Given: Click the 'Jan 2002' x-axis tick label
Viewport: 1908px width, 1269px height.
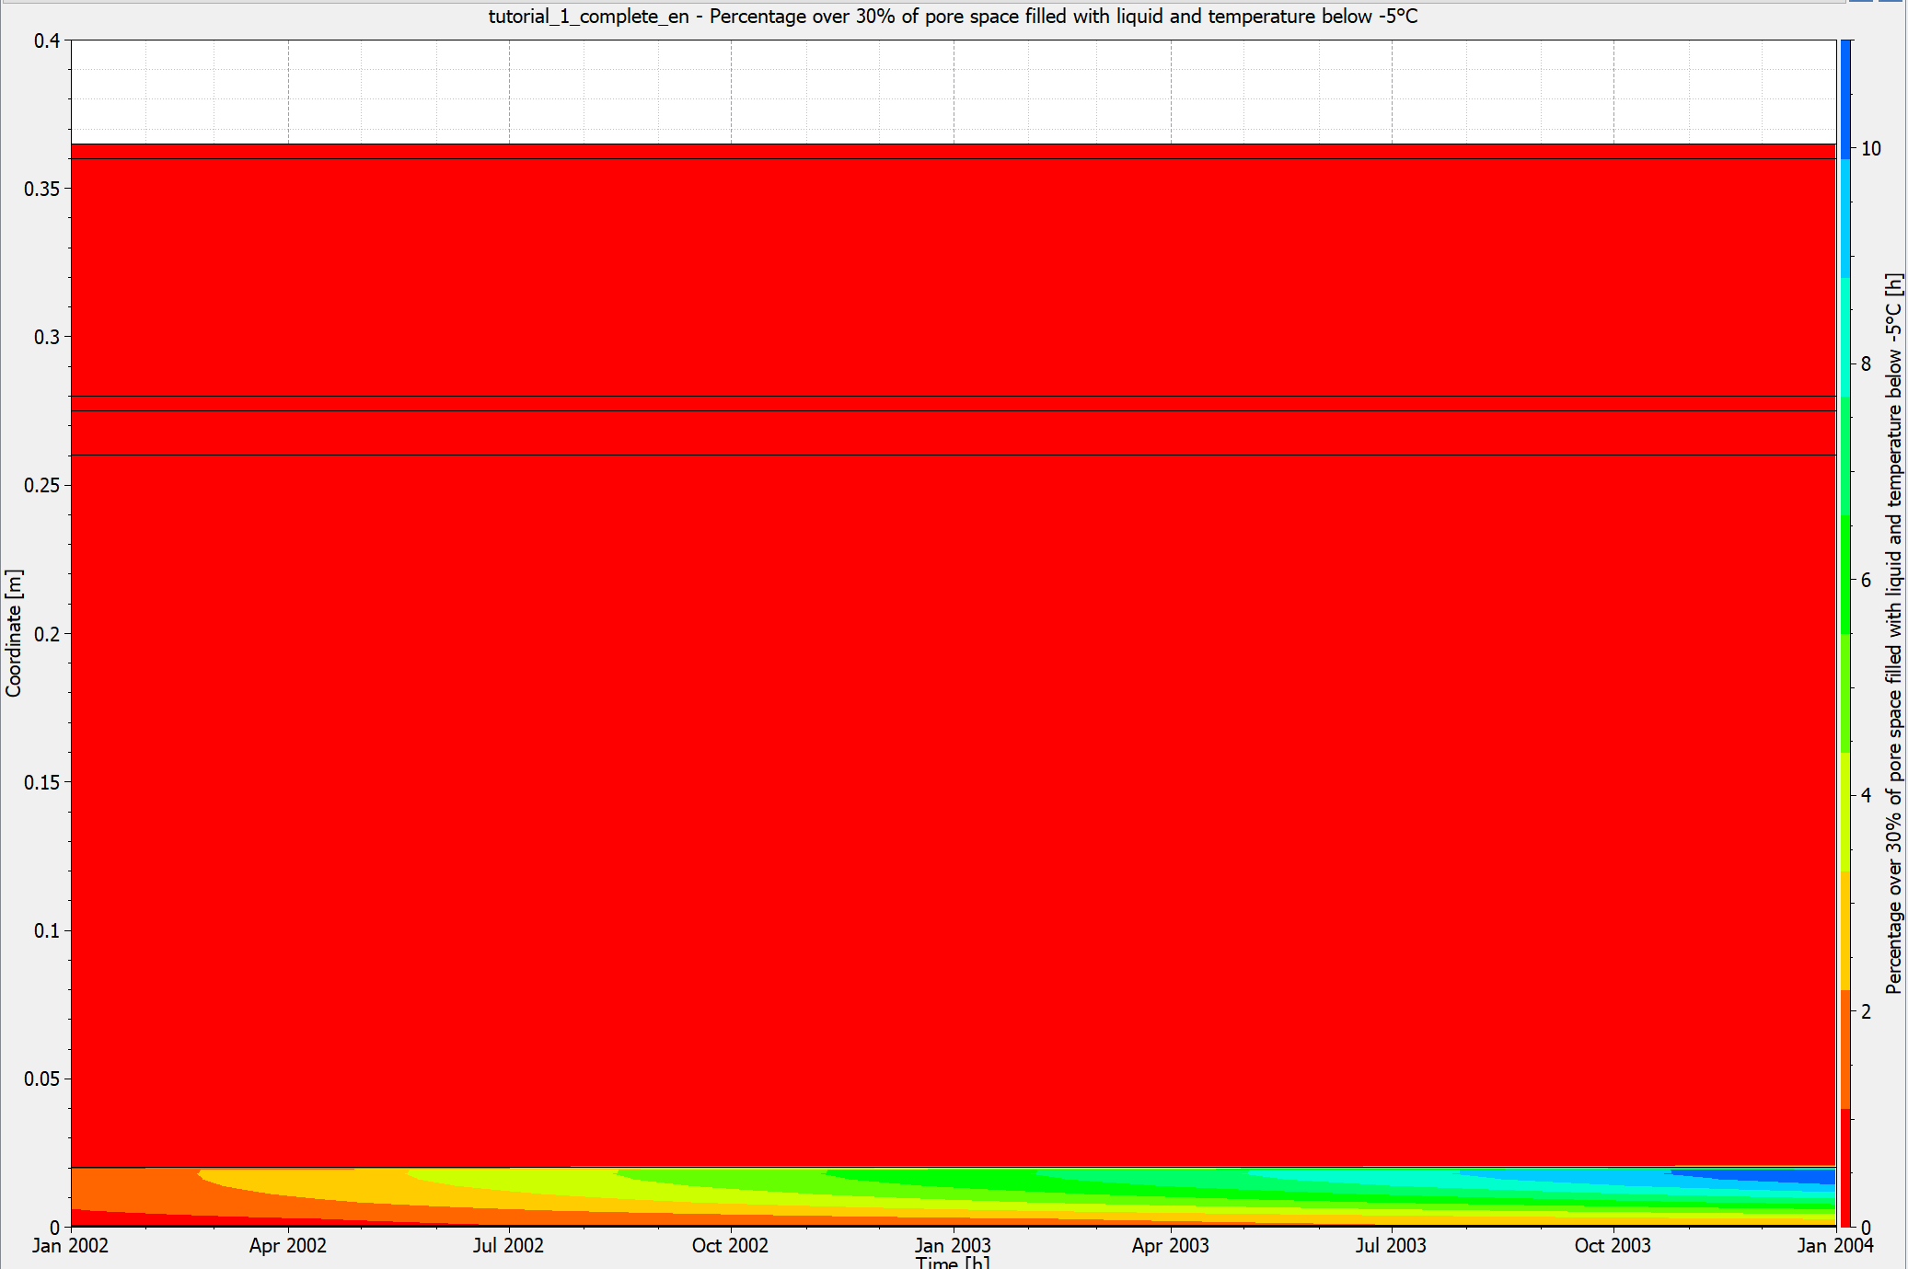Looking at the screenshot, I should pyautogui.click(x=70, y=1245).
